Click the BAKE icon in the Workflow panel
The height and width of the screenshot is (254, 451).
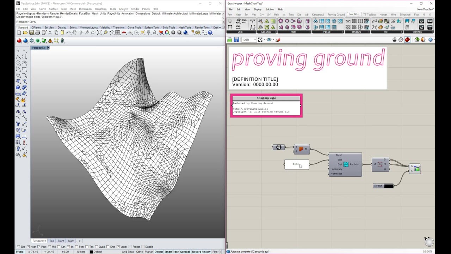[x=430, y=28]
